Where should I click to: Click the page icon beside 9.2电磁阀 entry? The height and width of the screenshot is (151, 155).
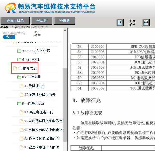click(x=21, y=121)
